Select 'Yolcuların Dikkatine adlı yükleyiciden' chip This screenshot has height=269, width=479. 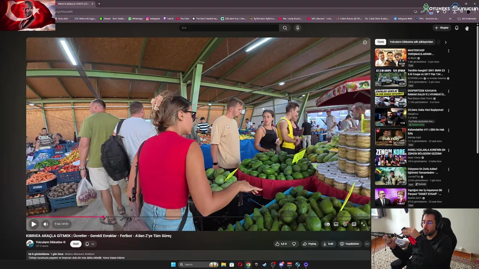click(x=411, y=42)
